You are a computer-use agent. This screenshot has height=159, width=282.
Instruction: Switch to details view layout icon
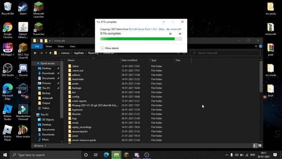[x=255, y=145]
